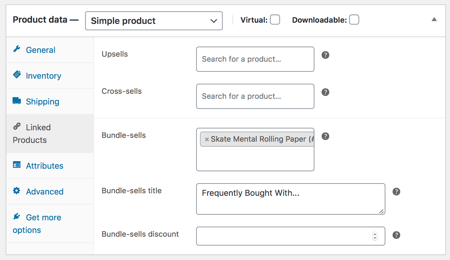Enable the Virtual checkbox
Screen dimensions: 450x260
[275, 20]
